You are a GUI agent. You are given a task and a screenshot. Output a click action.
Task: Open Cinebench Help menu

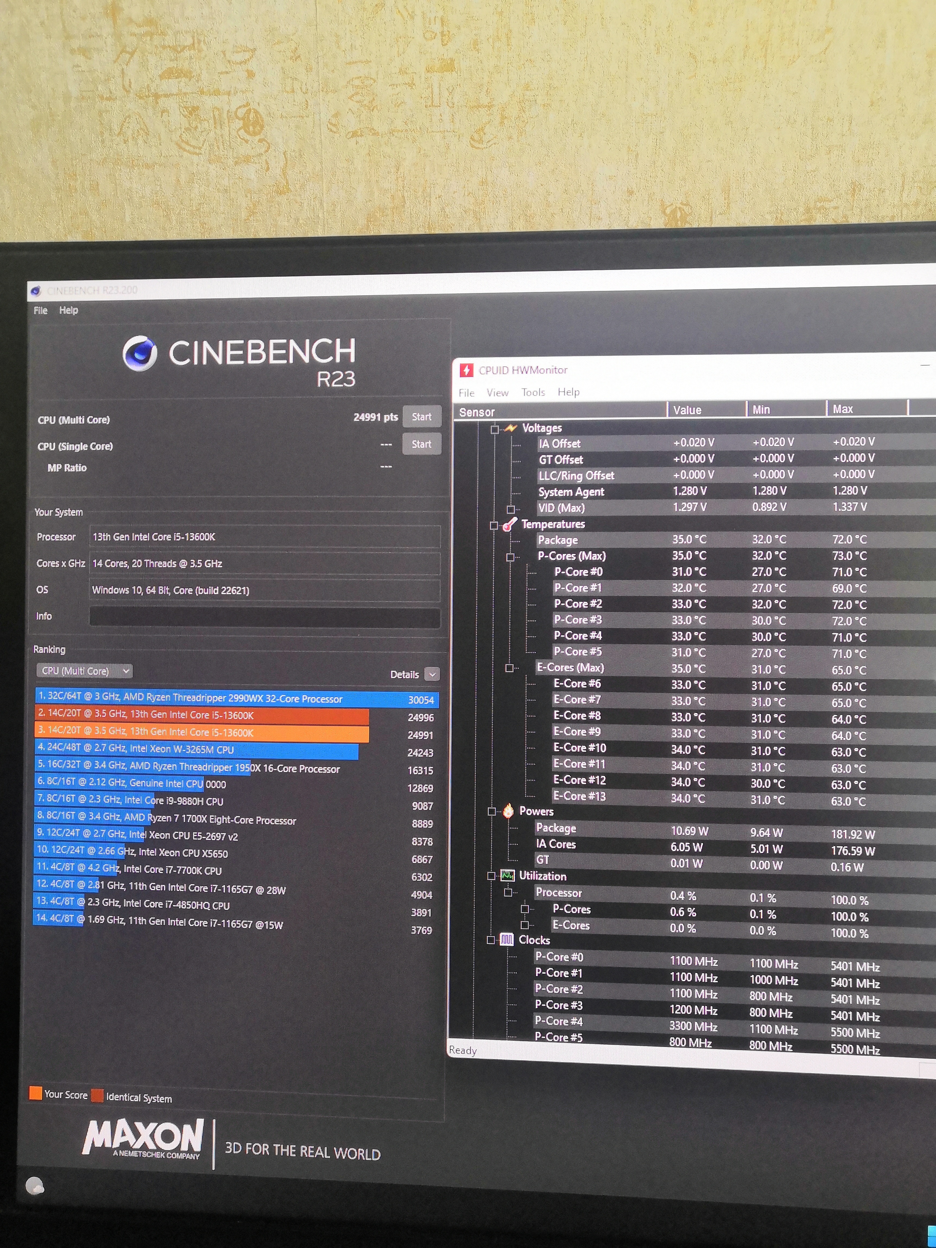click(68, 310)
